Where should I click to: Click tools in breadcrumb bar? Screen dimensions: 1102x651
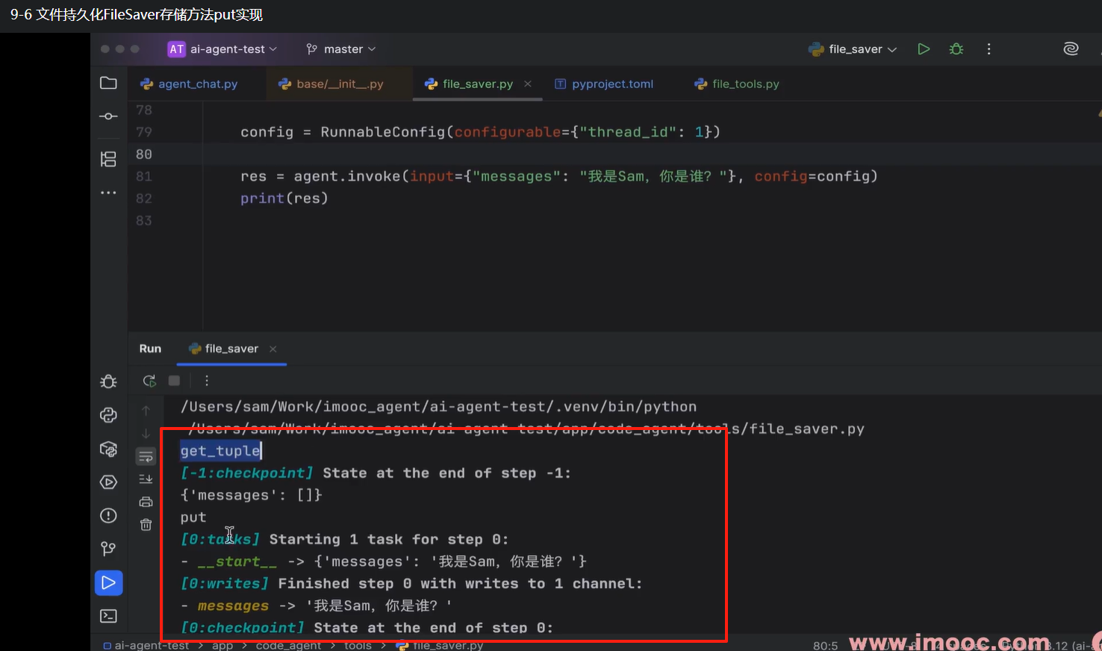click(358, 645)
